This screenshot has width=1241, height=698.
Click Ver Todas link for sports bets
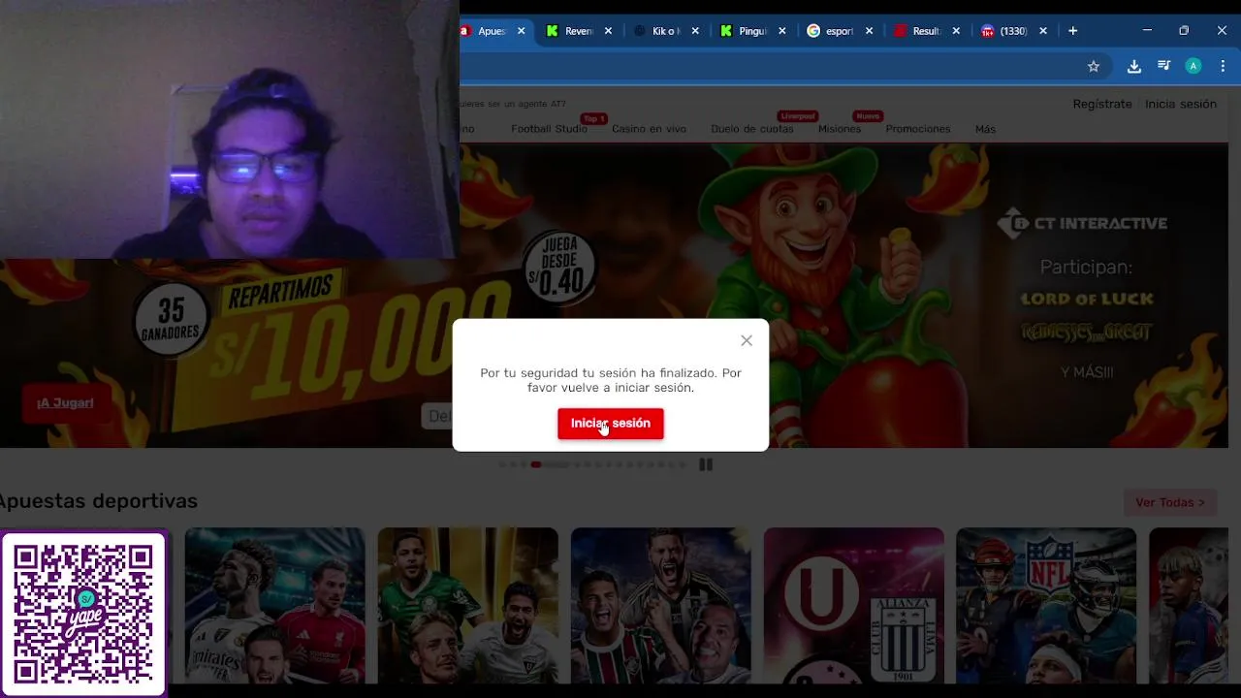tap(1169, 502)
